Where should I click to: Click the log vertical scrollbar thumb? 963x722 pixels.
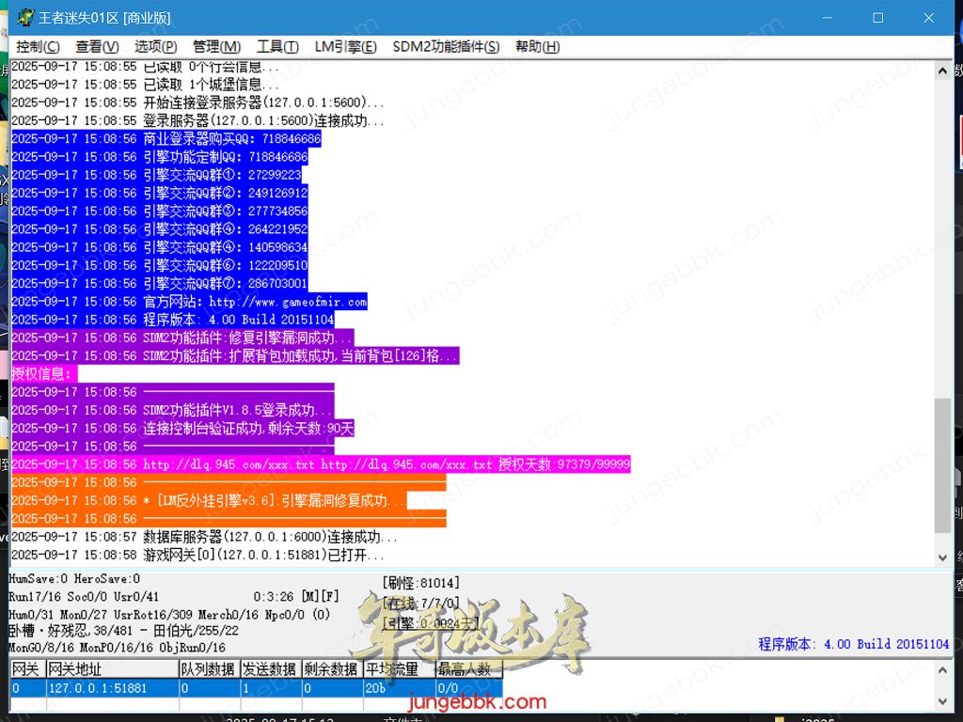(942, 465)
